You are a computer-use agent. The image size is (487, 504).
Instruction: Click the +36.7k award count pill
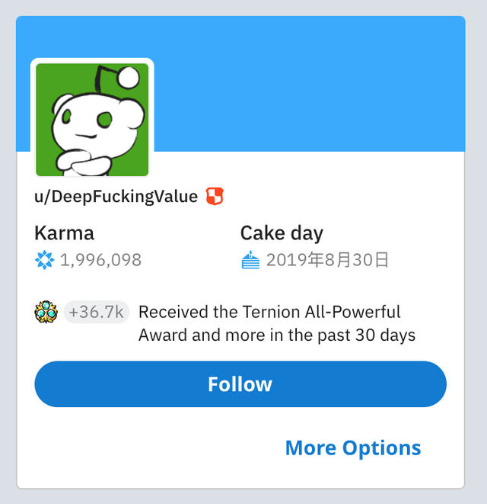[x=97, y=312]
